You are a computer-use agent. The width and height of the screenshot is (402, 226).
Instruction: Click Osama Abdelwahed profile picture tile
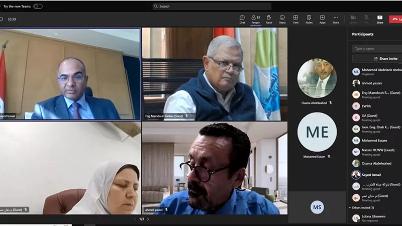(317, 78)
